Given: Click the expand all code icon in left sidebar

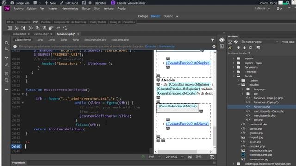Looking at the screenshot, I should [x=6, y=58].
